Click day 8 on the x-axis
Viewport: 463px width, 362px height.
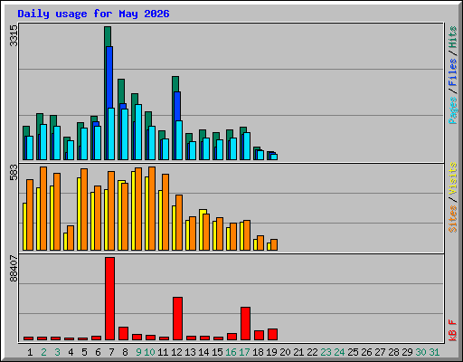pos(125,352)
